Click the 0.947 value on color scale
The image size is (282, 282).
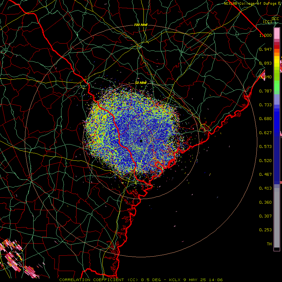coord(265,49)
